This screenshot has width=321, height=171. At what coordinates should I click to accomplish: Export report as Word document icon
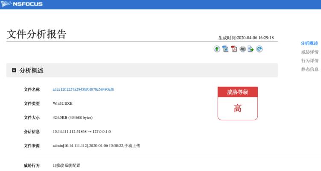[x=225, y=49]
